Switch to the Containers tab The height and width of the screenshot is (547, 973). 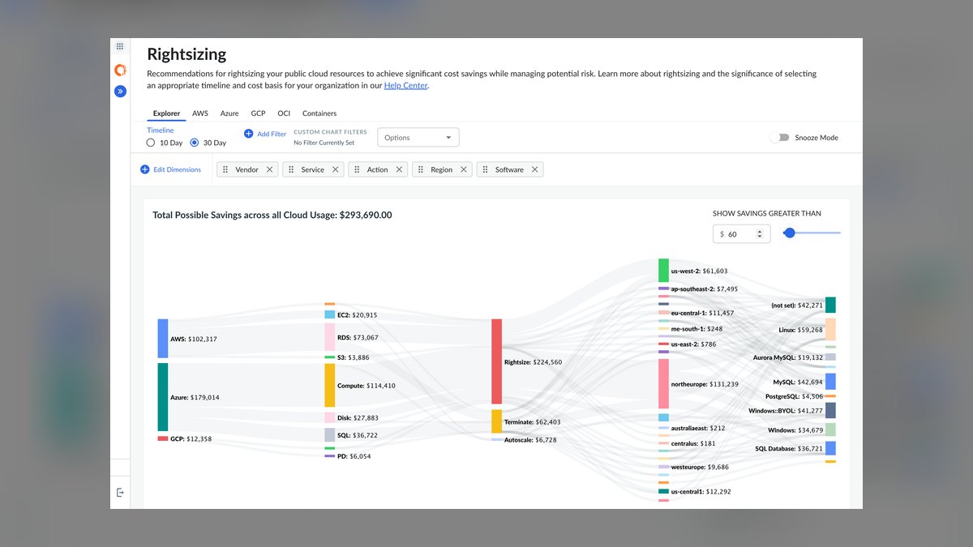319,113
